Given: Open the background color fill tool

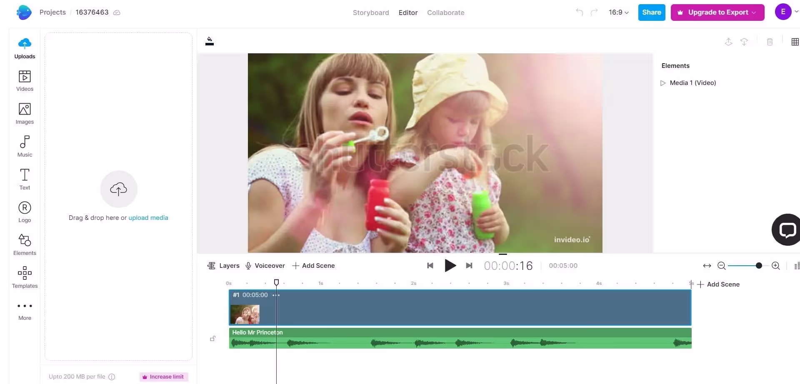Looking at the screenshot, I should pyautogui.click(x=210, y=41).
